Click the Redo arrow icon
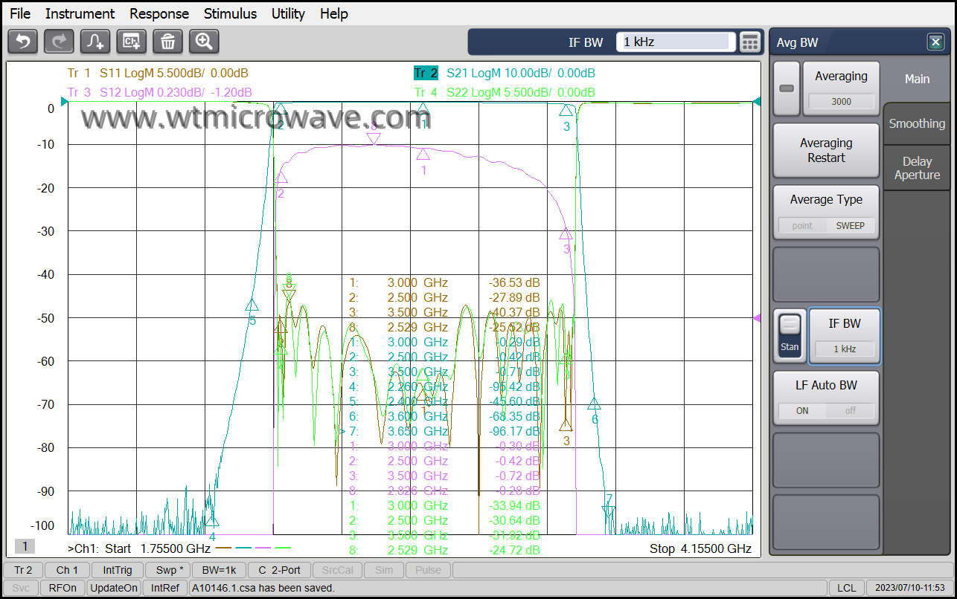The height and width of the screenshot is (599, 957). point(59,42)
